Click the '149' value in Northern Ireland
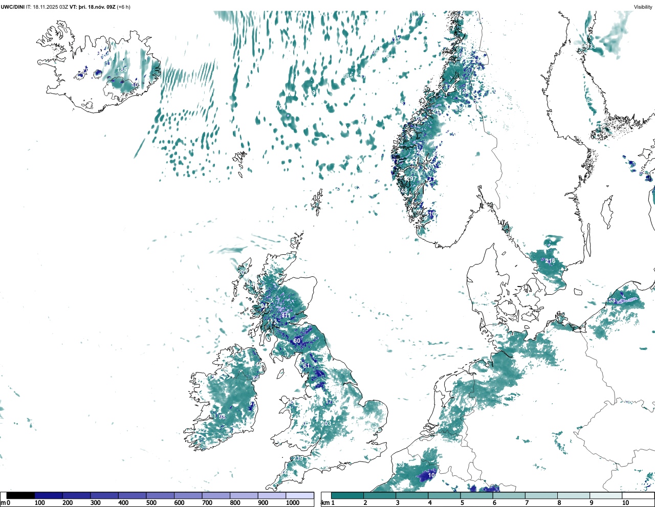Image resolution: width=655 pixels, height=507 pixels. [257, 364]
